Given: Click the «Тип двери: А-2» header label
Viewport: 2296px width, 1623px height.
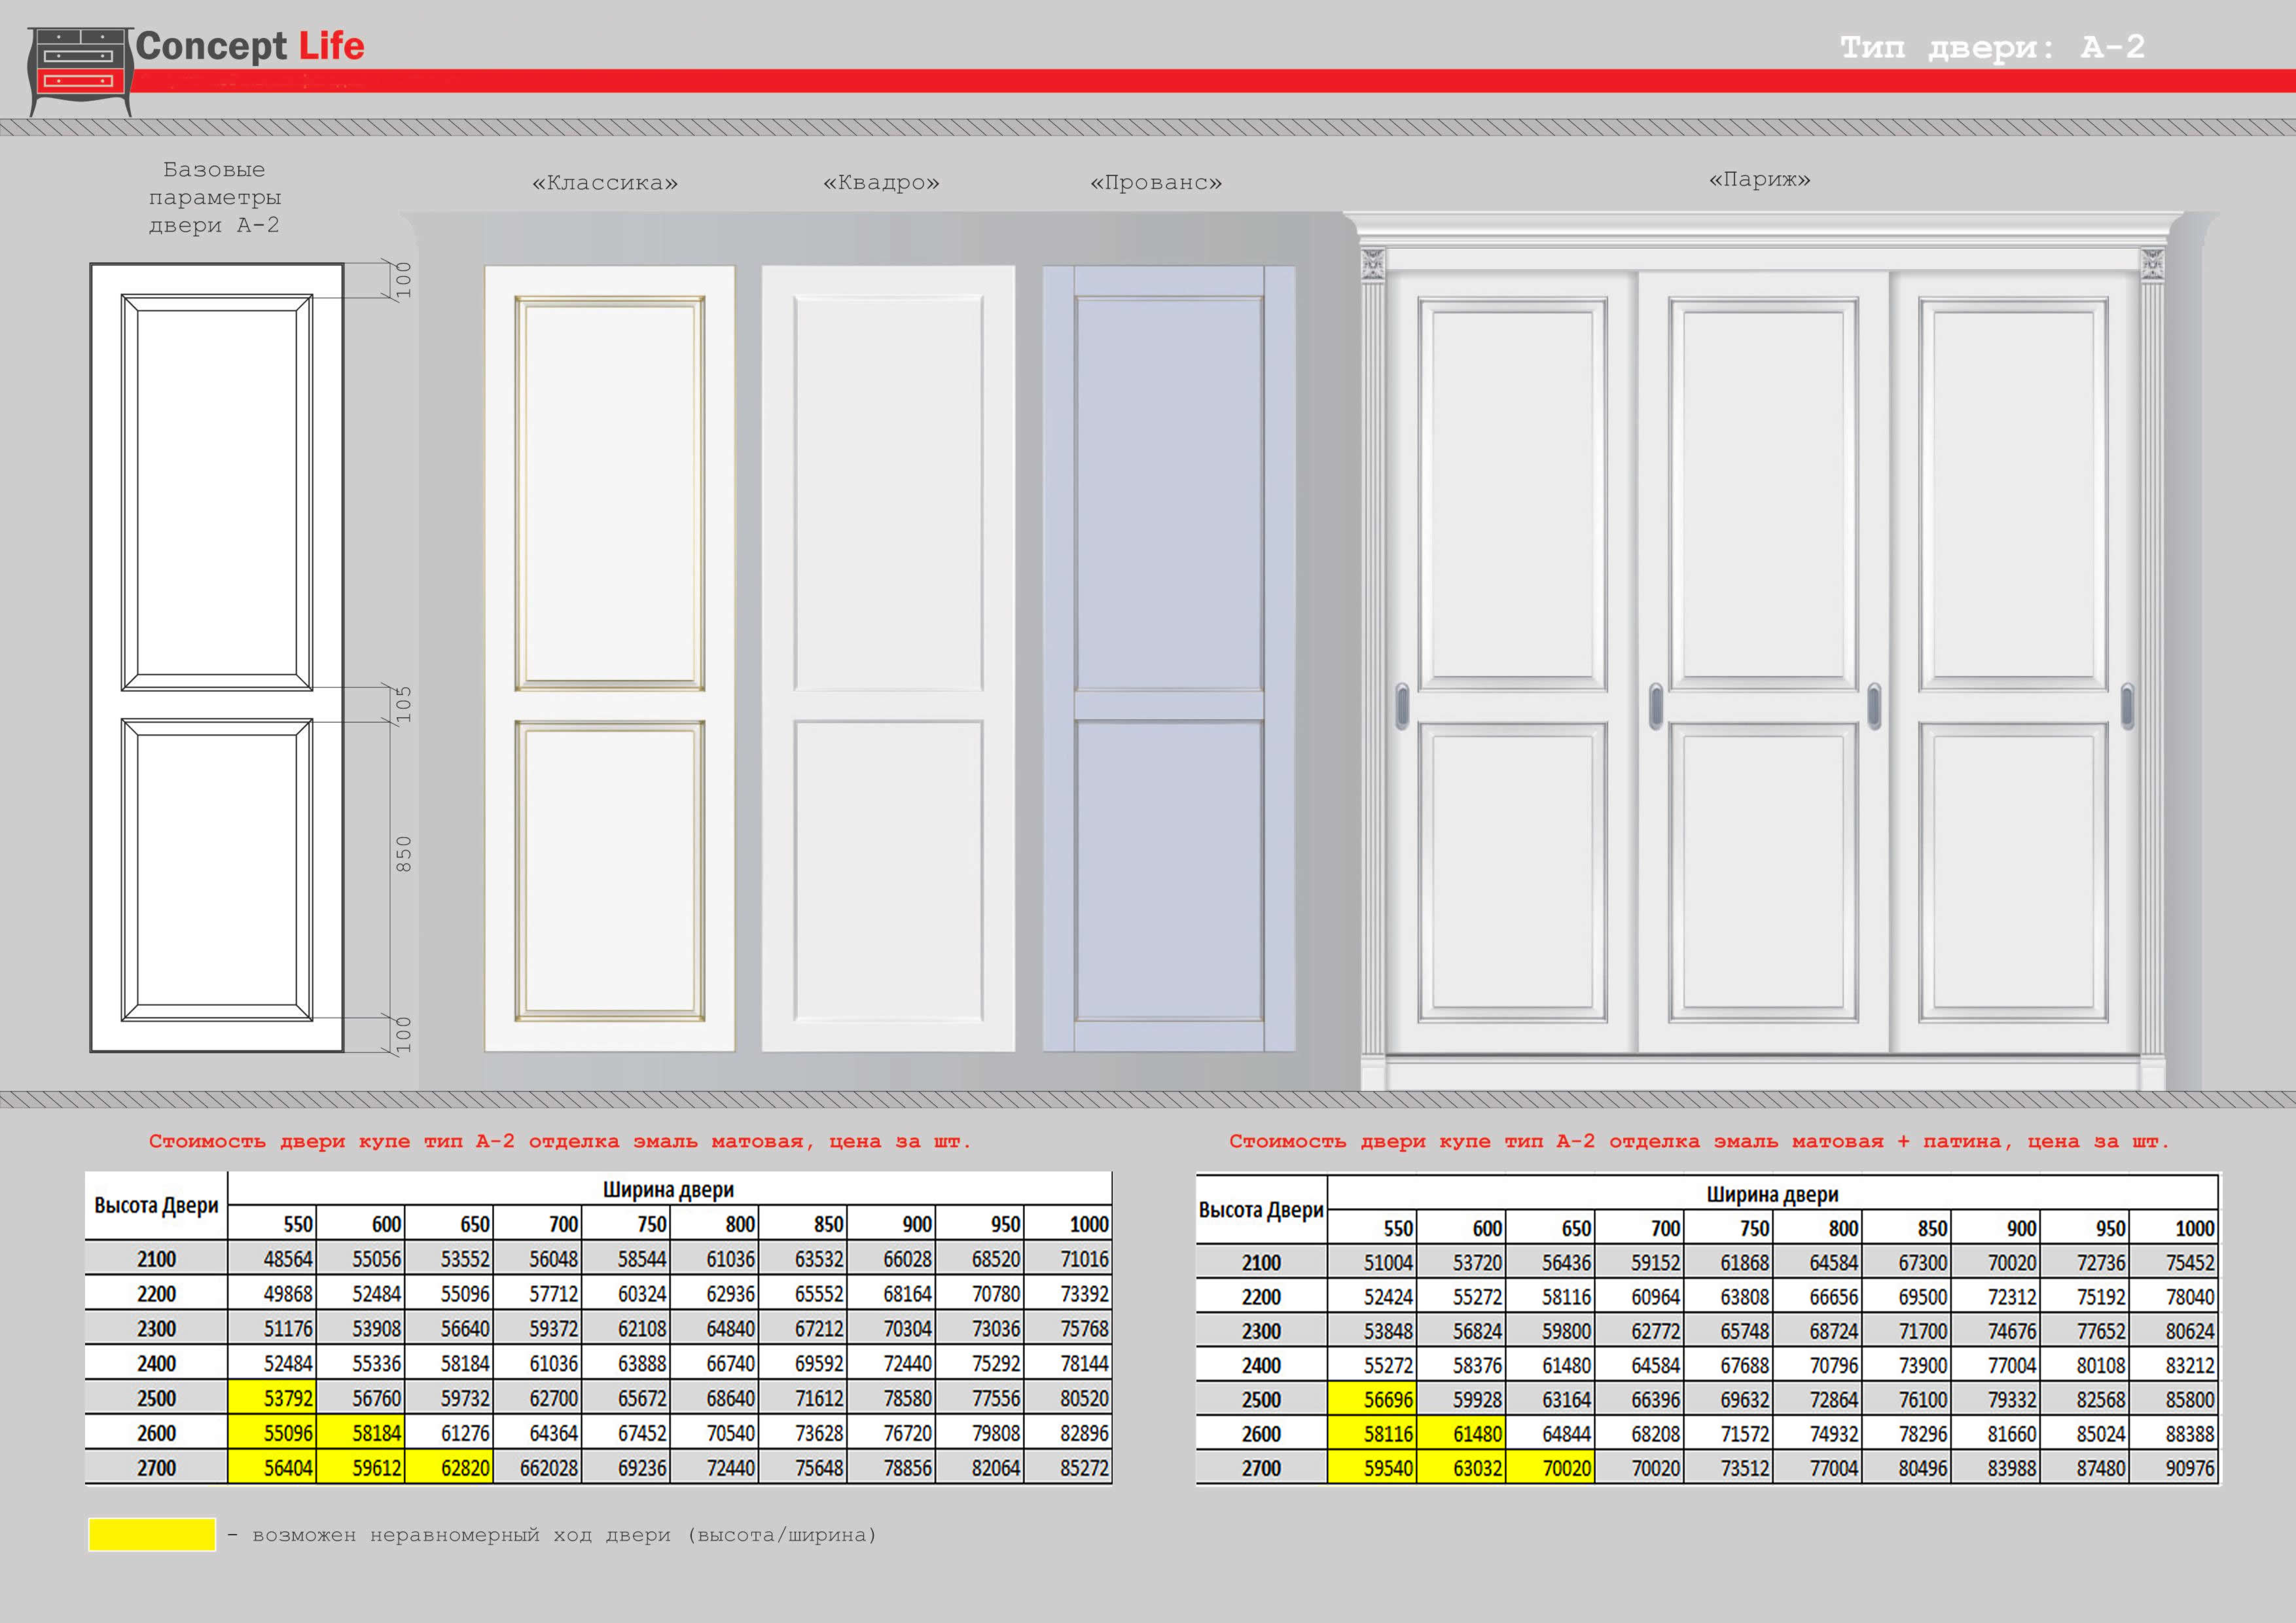Looking at the screenshot, I should pyautogui.click(x=1992, y=47).
